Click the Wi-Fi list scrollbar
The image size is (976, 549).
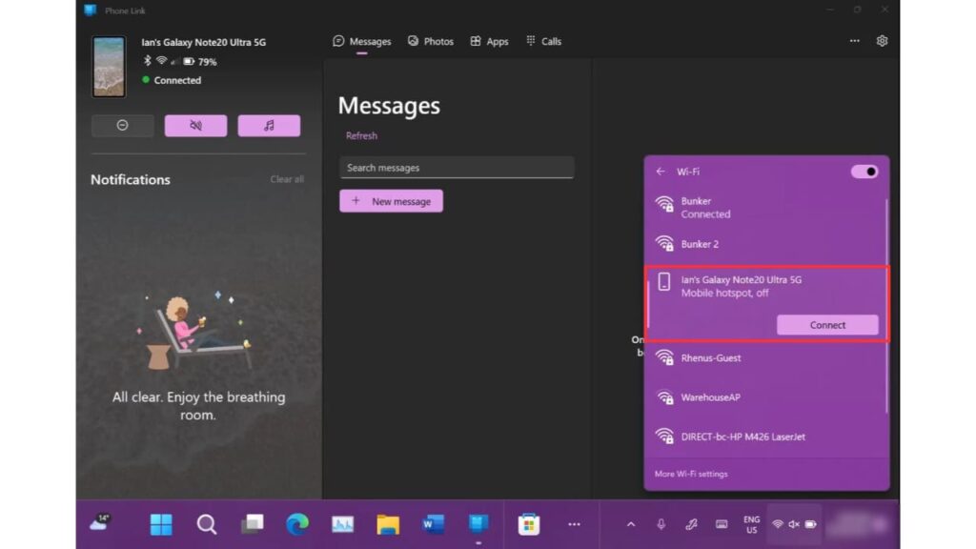886,306
